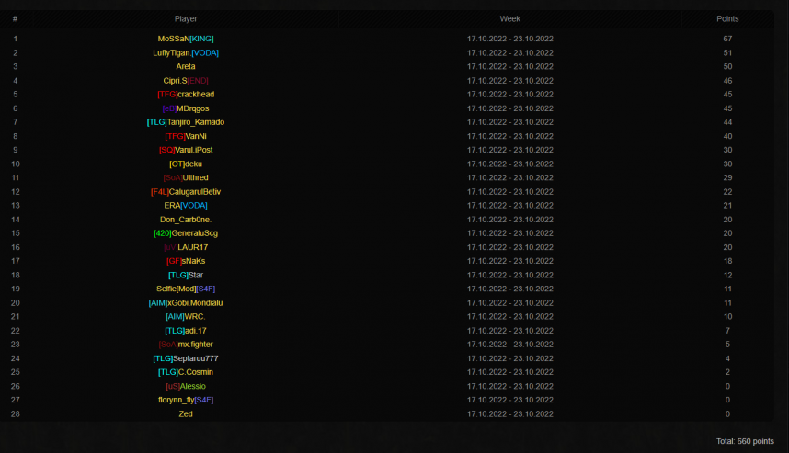Sort by the Points column header
Screen dimensions: 789x453
click(727, 18)
